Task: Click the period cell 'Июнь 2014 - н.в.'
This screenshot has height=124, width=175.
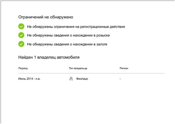Action: tap(29, 79)
